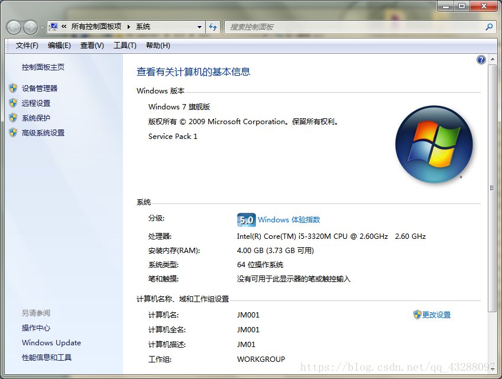Click shield icon beside 更改设置
The width and height of the screenshot is (502, 379).
pyautogui.click(x=417, y=315)
